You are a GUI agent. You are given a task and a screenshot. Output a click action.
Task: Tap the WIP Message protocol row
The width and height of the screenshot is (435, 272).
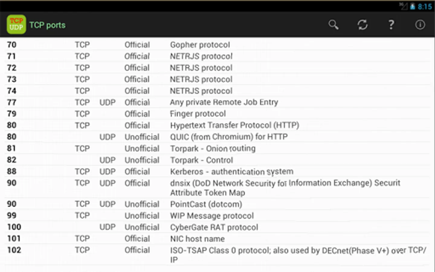tap(212, 215)
